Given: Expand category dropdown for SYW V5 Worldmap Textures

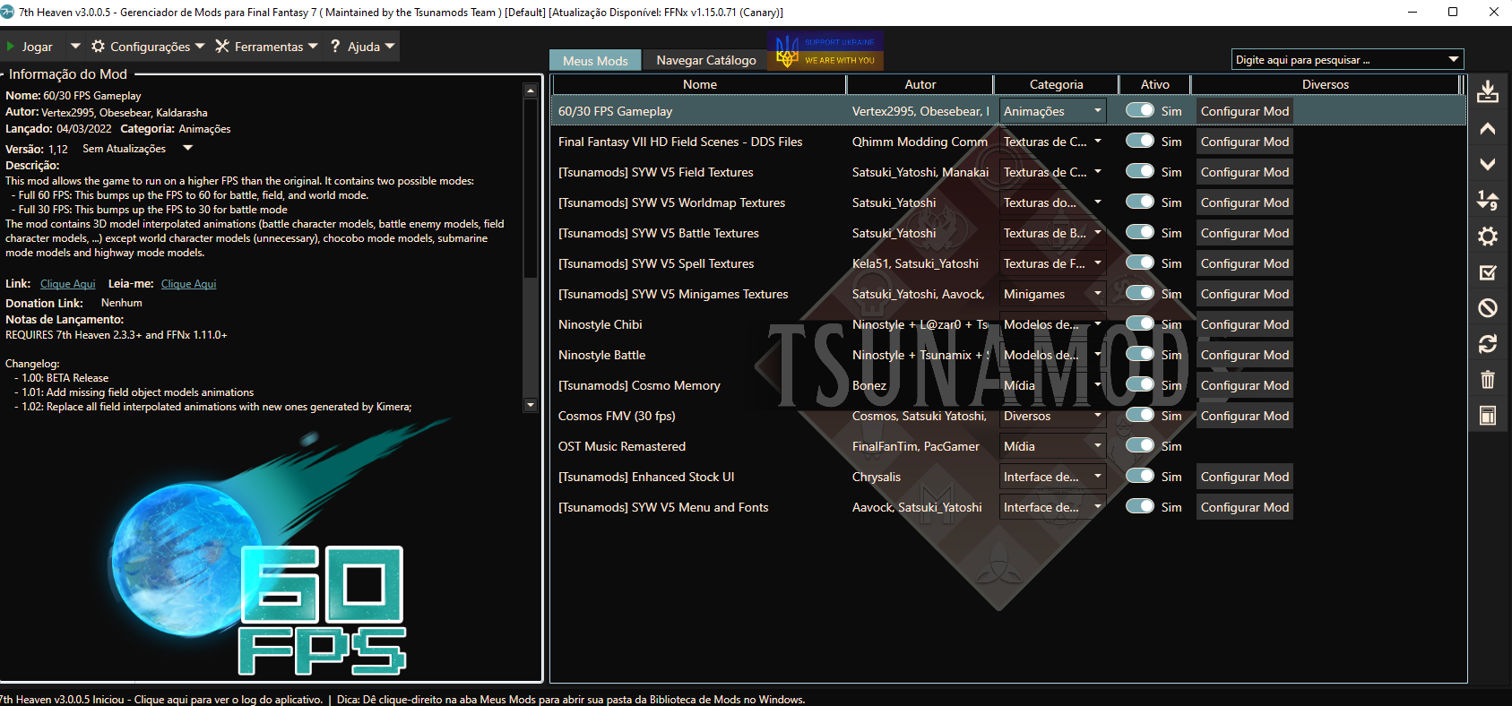Looking at the screenshot, I should (1053, 202).
